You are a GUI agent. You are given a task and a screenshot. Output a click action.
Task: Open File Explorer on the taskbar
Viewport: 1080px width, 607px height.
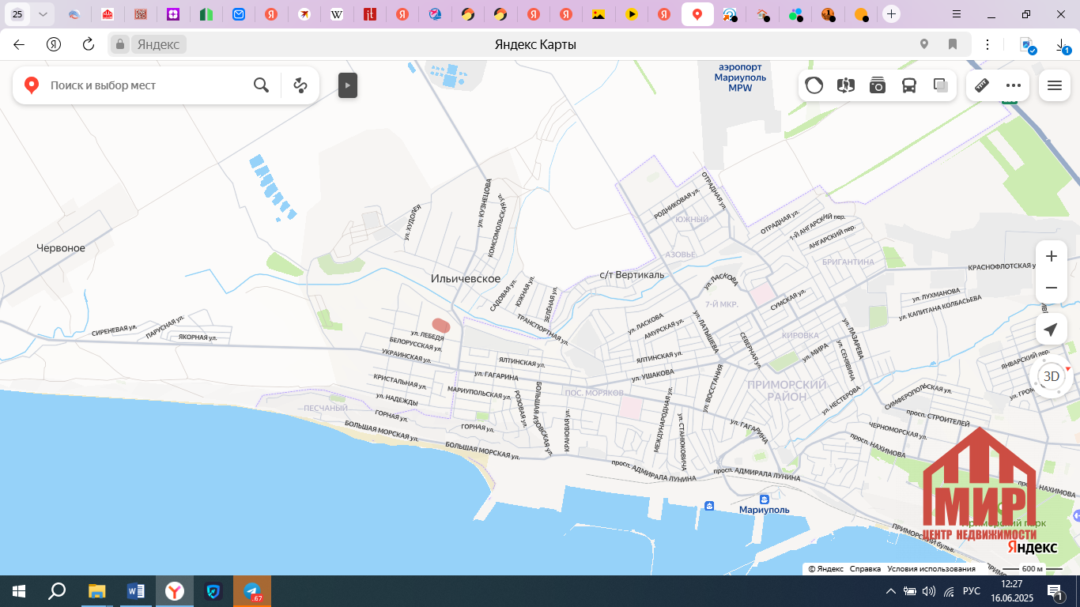pos(97,590)
